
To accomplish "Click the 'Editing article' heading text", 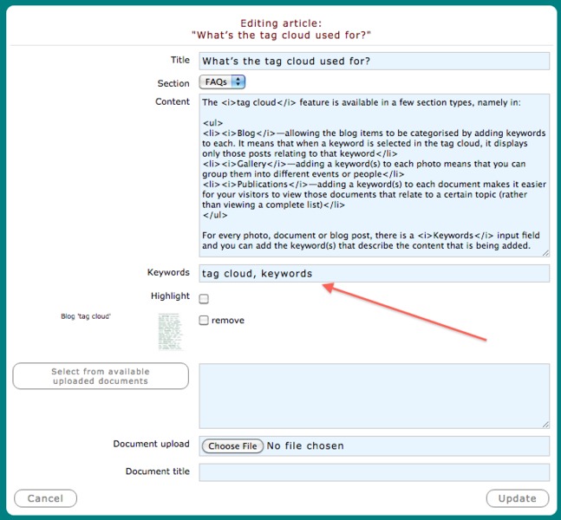I will pyautogui.click(x=280, y=23).
